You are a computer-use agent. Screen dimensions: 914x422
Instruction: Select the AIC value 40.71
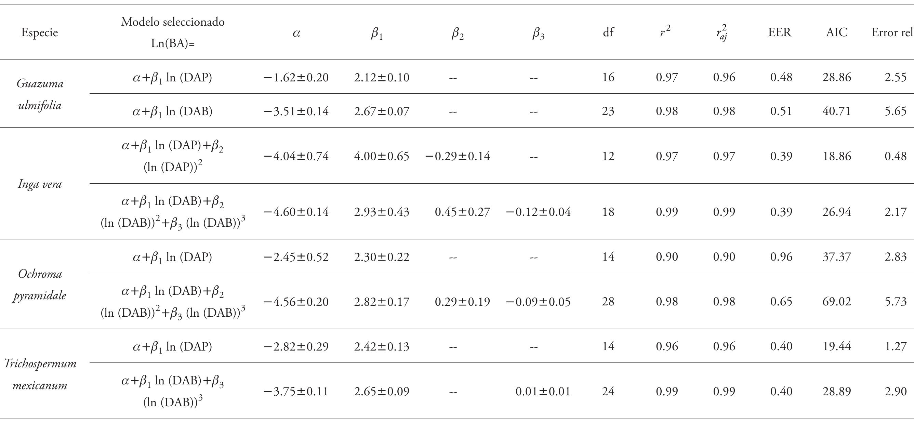pos(836,111)
